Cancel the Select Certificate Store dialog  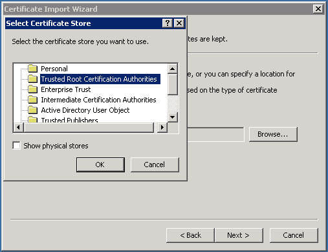tap(155, 165)
